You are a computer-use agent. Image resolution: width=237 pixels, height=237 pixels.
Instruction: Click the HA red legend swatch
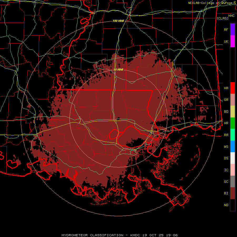(233, 88)
